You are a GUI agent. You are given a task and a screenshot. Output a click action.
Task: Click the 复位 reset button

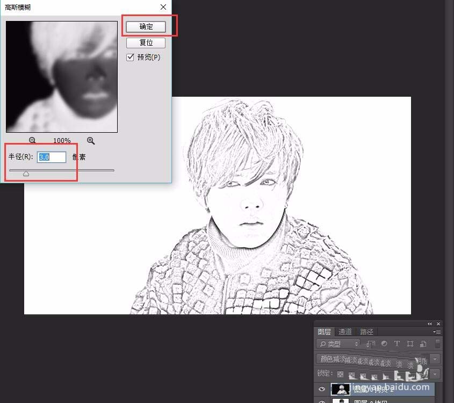coord(146,42)
